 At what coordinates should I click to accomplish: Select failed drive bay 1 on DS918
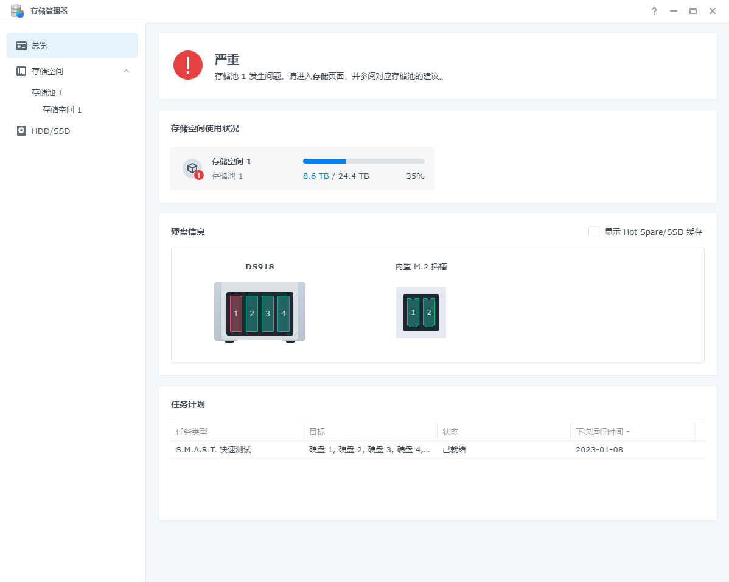(x=236, y=314)
